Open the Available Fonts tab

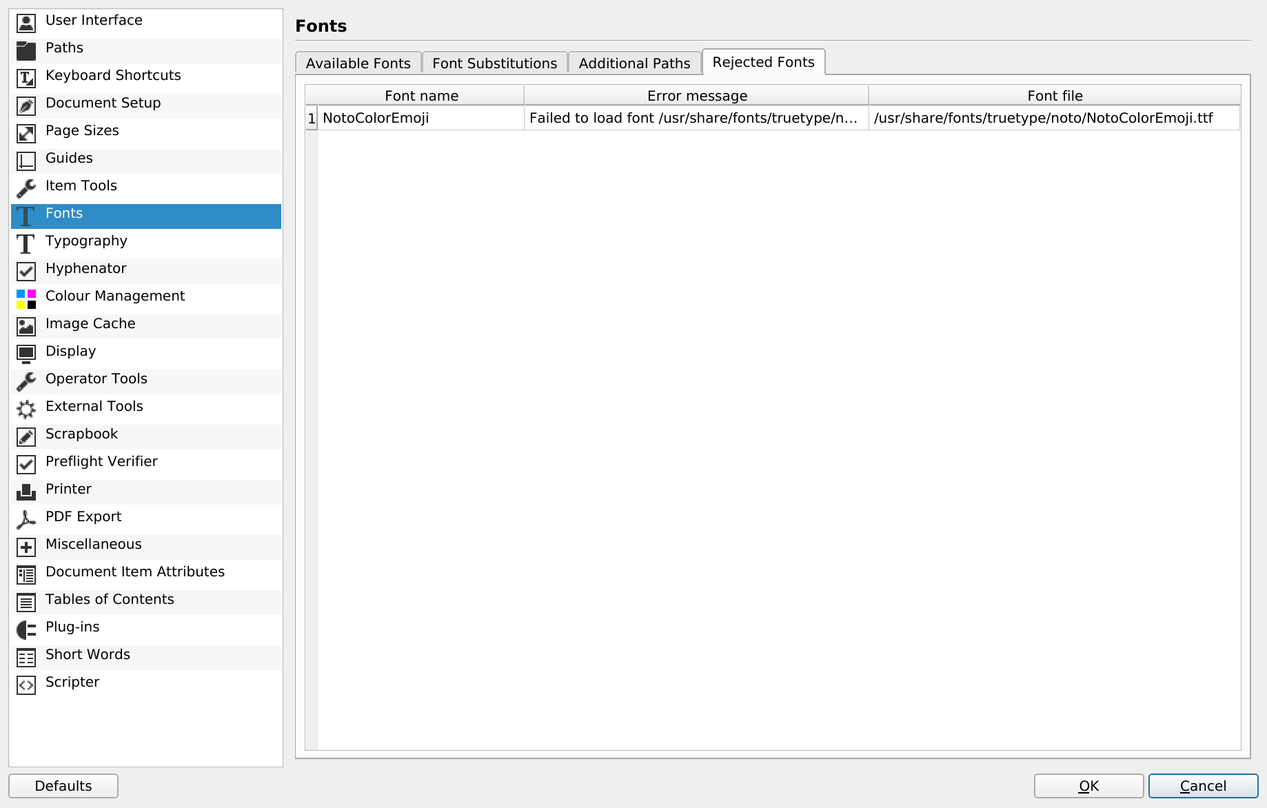coord(358,63)
